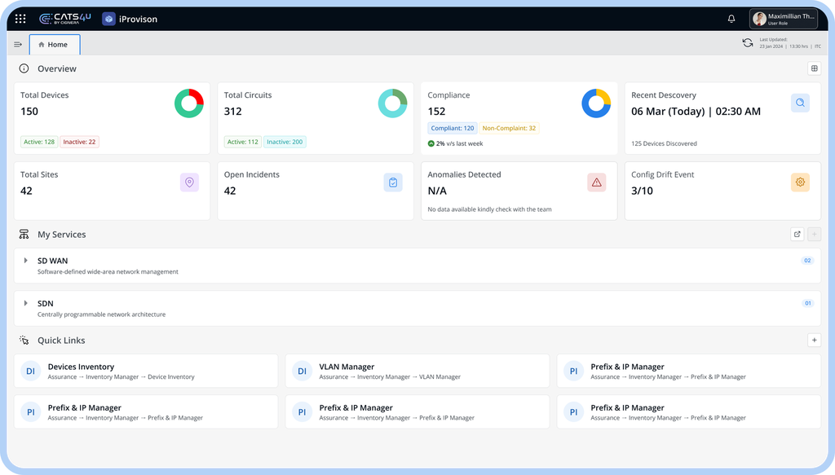835x475 pixels.
Task: Select the devices 'Active: 128' badge
Action: click(39, 142)
